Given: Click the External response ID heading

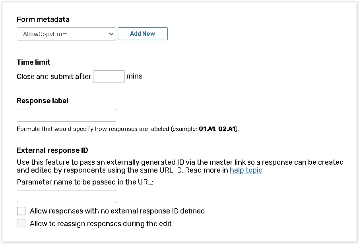Looking at the screenshot, I should tap(52, 150).
